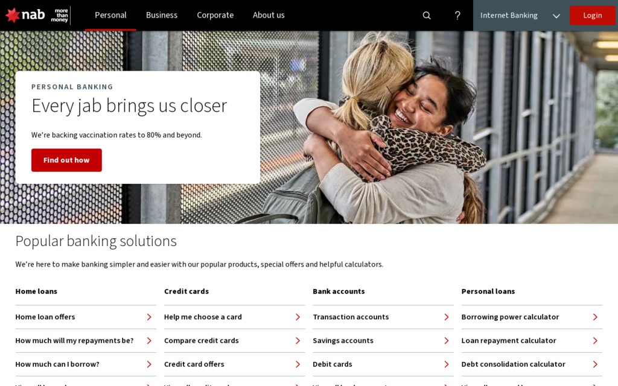This screenshot has width=618, height=386.
Task: Open the Transaction accounts link
Action: (x=351, y=317)
